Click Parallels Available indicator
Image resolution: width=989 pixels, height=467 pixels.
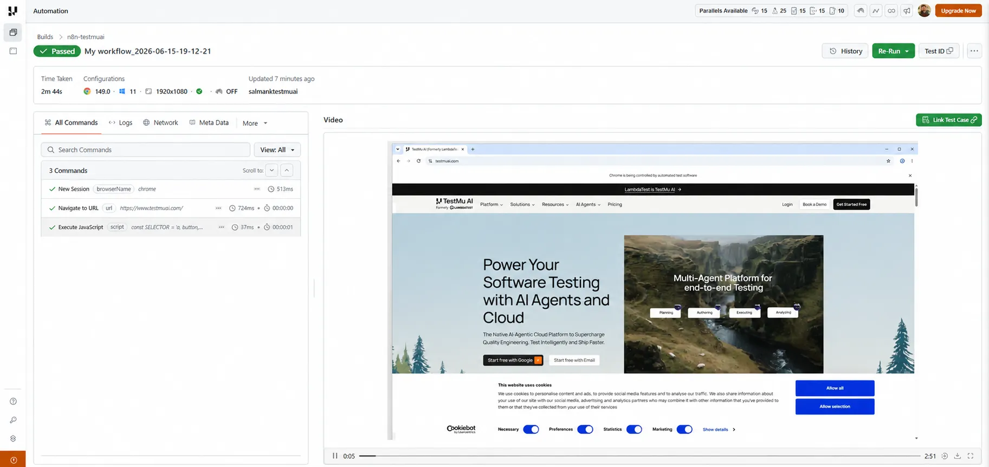[x=771, y=11]
